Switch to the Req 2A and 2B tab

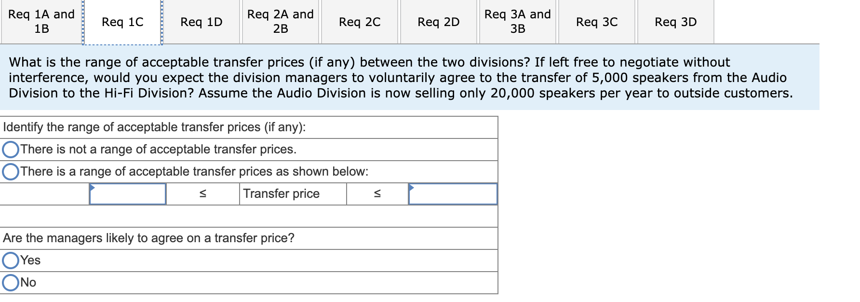[280, 22]
